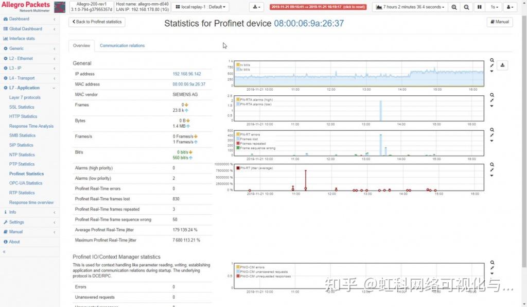Open NTP Statistics page
527x307 pixels.
point(22,155)
